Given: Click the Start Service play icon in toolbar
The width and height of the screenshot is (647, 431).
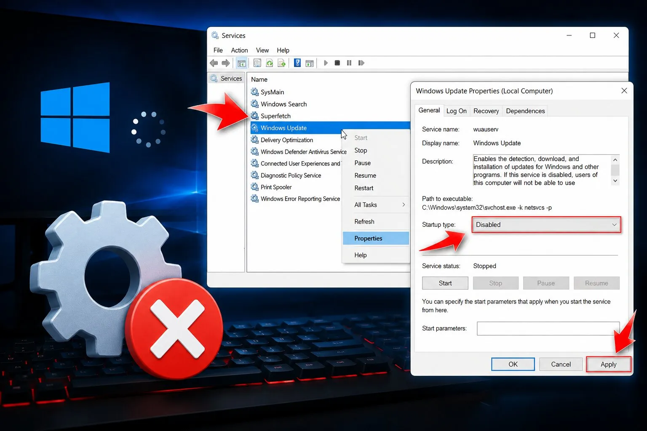Looking at the screenshot, I should point(326,63).
